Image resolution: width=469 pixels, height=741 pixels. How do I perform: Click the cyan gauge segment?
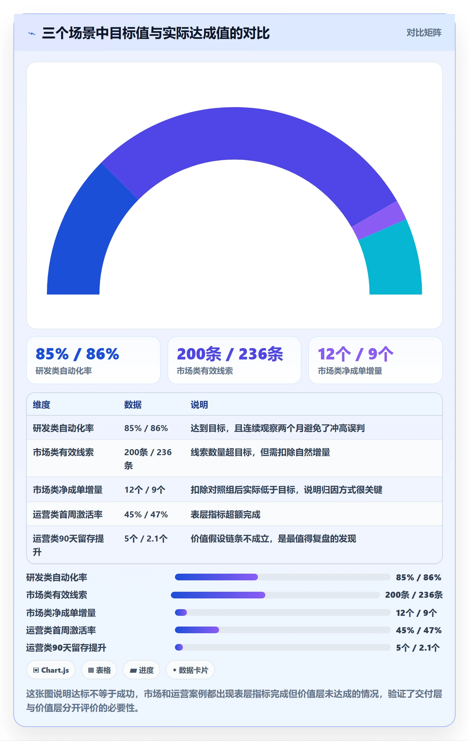pos(394,261)
